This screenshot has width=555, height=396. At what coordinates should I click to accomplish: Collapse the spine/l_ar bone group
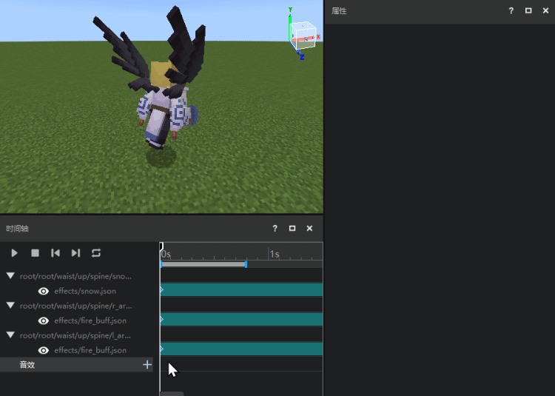10,335
